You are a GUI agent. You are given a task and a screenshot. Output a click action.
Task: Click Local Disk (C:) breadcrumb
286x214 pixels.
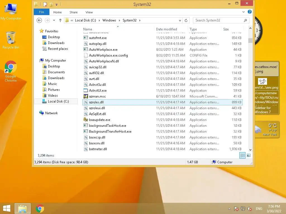pyautogui.click(x=85, y=20)
